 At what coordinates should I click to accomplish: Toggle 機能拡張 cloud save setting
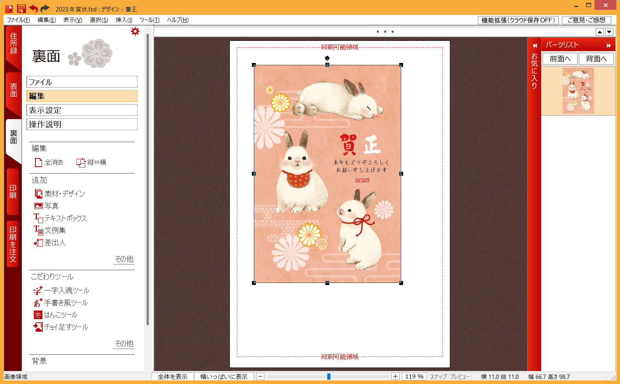[518, 20]
